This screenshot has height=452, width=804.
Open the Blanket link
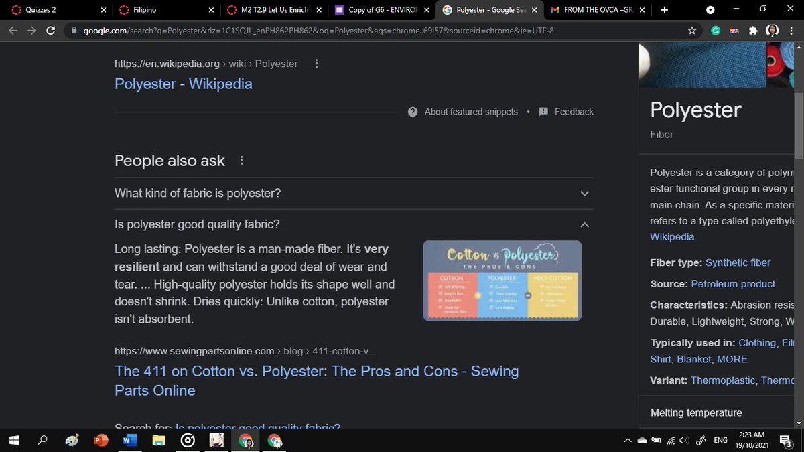(693, 359)
